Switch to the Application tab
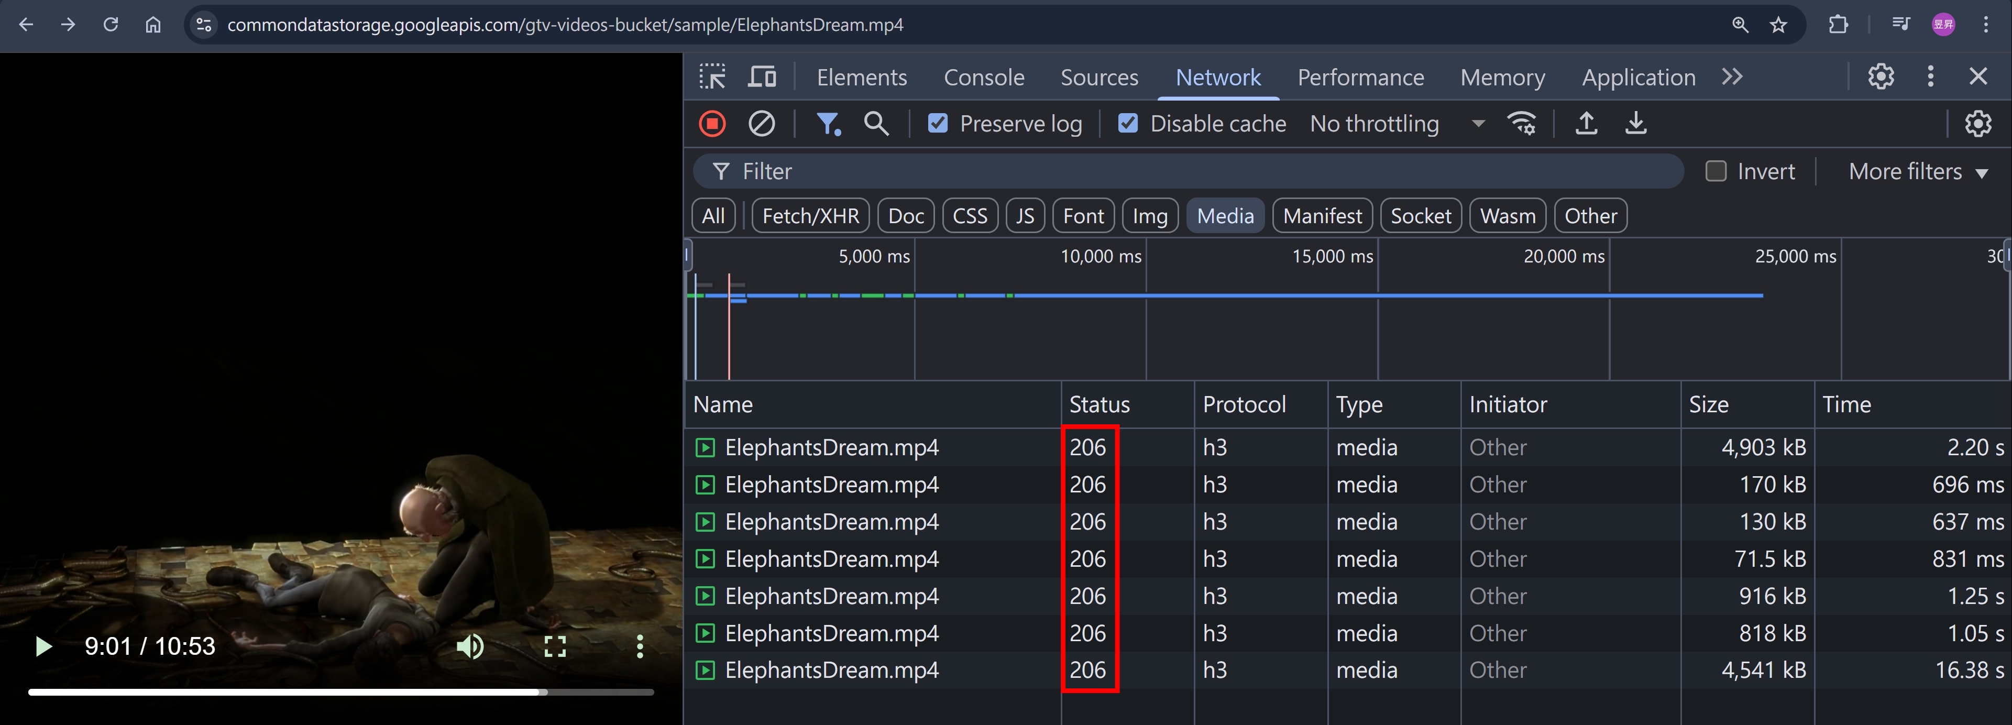 [1639, 78]
